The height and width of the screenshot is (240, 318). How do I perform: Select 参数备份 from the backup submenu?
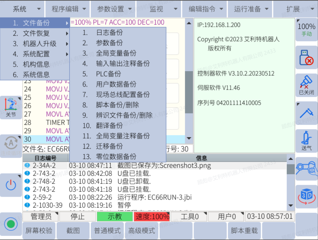pos(109,43)
